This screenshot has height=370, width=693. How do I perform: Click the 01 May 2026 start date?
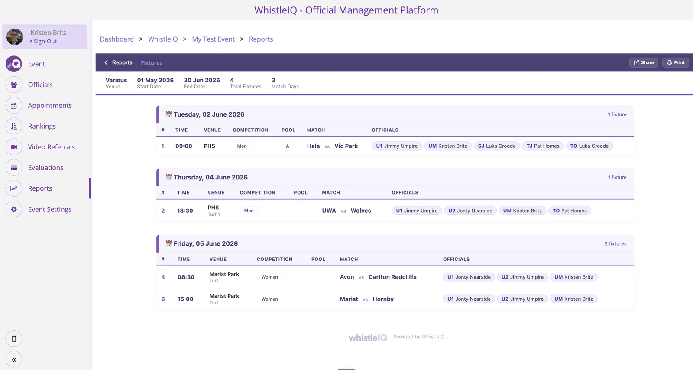click(x=155, y=80)
